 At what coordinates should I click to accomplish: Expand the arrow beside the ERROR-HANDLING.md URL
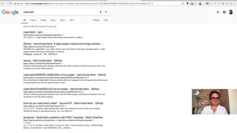[x=88, y=78]
